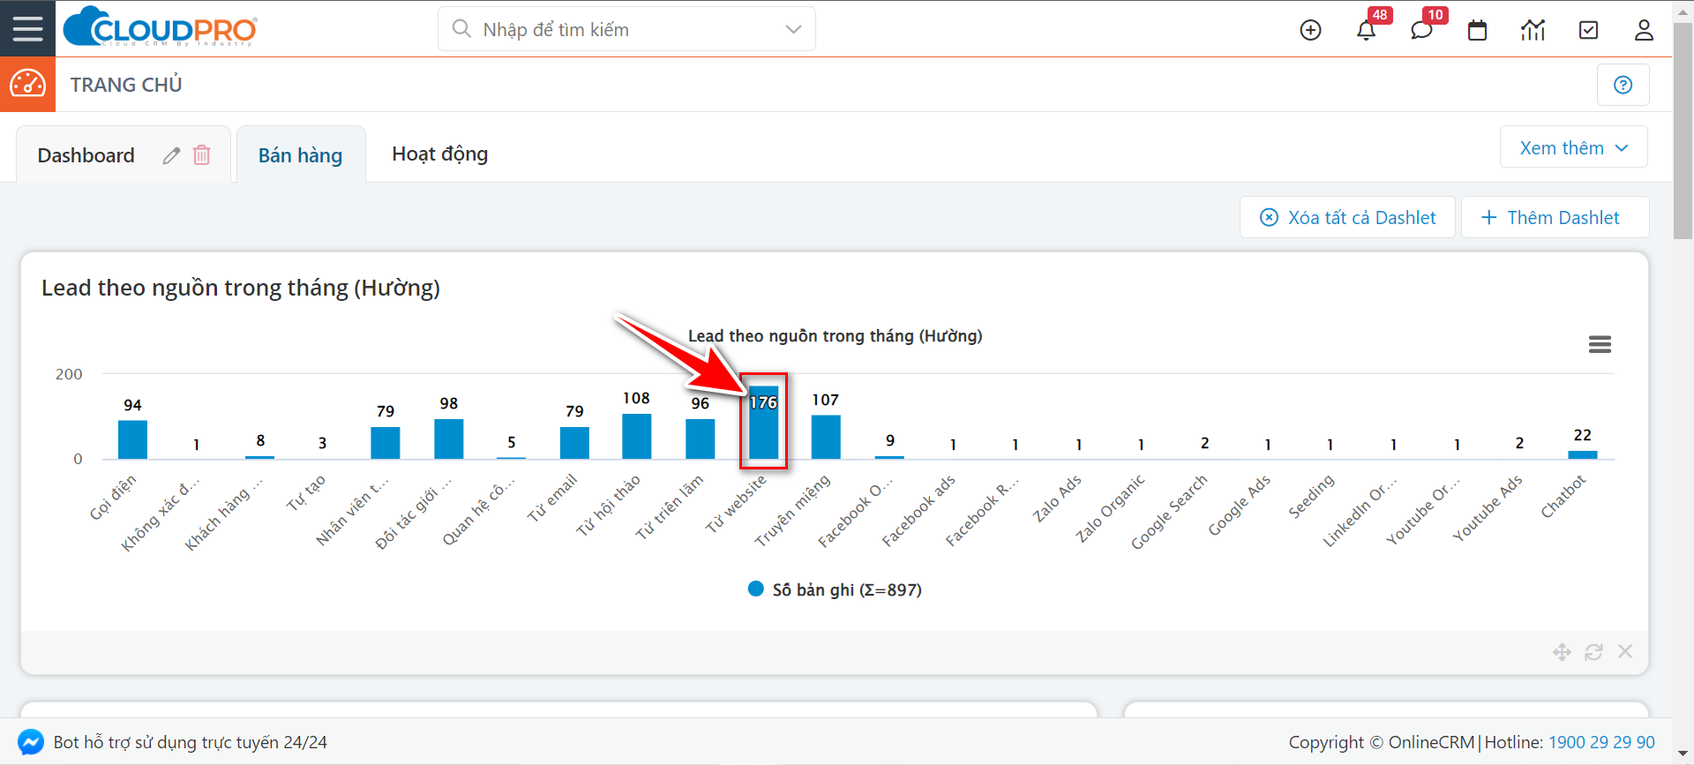Refresh the lead source dashlet
Viewport: 1694px width, 765px height.
pyautogui.click(x=1593, y=652)
